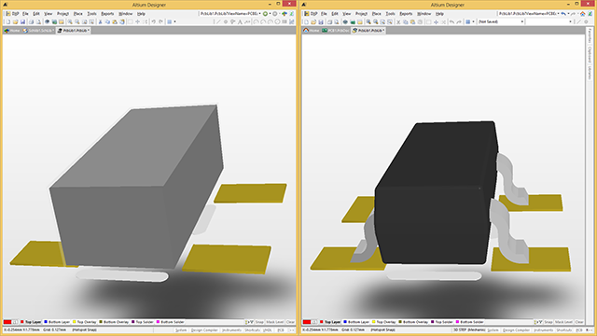Viewport: 597px width, 336px height.
Task: Click Move selection cross icon in left toolbar
Action: pyautogui.click(x=138, y=22)
